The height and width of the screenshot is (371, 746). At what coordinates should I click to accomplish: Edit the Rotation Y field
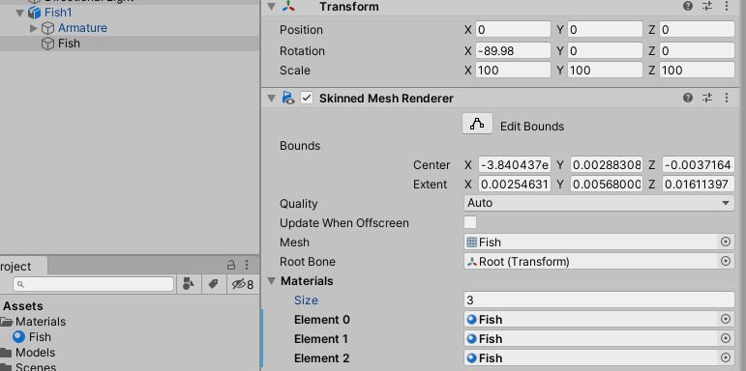[604, 50]
